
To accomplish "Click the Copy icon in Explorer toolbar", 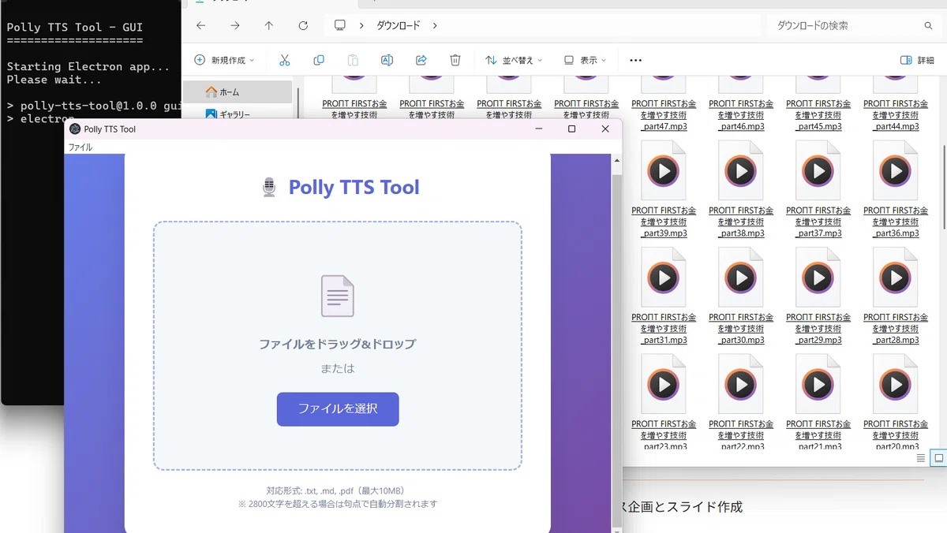I will click(x=319, y=60).
